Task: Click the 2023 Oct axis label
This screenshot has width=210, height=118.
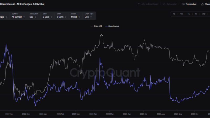Action: click(x=195, y=114)
